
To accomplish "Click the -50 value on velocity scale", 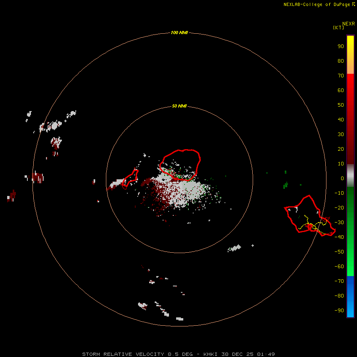I will coord(339,252).
